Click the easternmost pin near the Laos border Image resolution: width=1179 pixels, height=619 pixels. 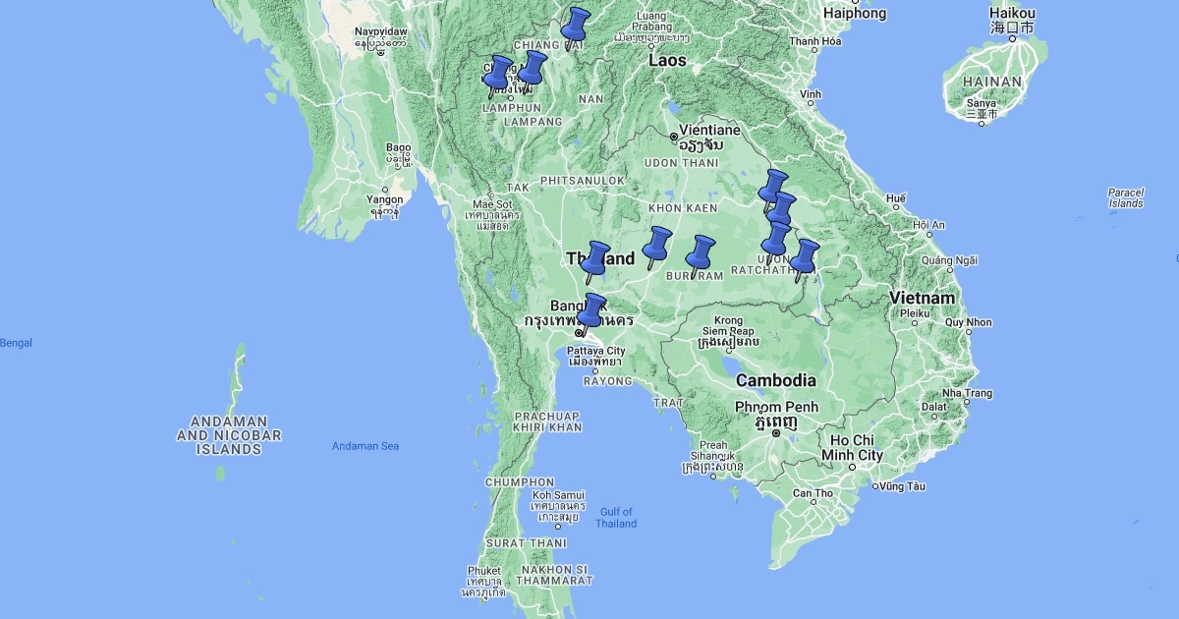[x=805, y=257]
